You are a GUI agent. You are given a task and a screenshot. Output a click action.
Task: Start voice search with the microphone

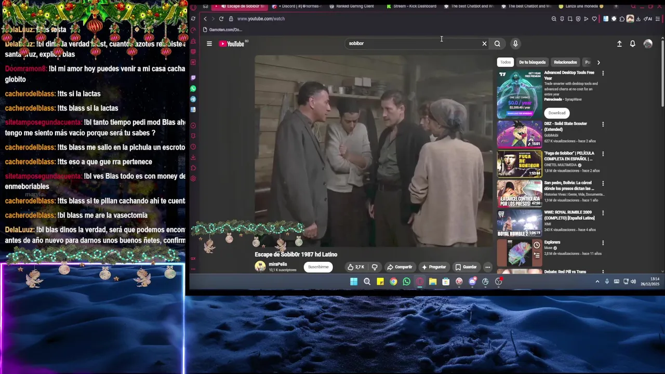point(515,44)
